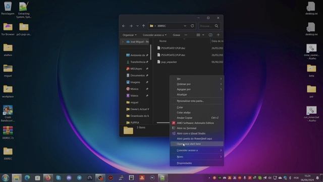Choose Personalizar esta pasta
Screen dimensions: 323x182
coord(197,101)
